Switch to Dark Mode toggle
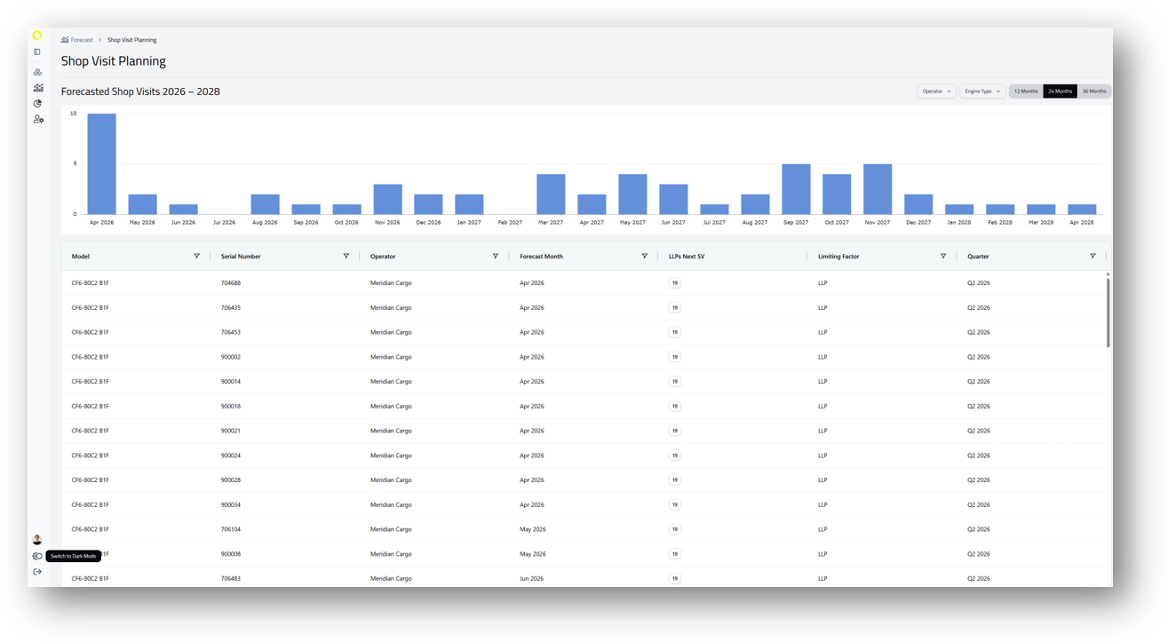1168x642 pixels. click(x=37, y=557)
